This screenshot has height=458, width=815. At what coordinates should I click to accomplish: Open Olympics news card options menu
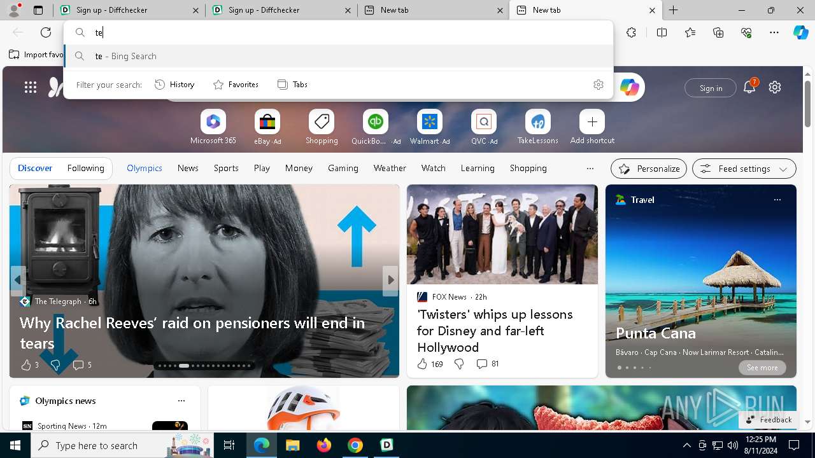pyautogui.click(x=181, y=401)
